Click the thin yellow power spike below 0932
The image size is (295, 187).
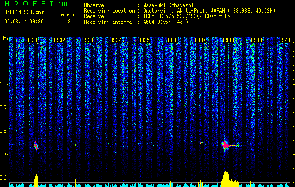pos(75,181)
